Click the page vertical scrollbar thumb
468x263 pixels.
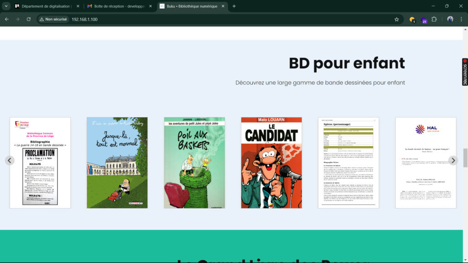coord(465,158)
